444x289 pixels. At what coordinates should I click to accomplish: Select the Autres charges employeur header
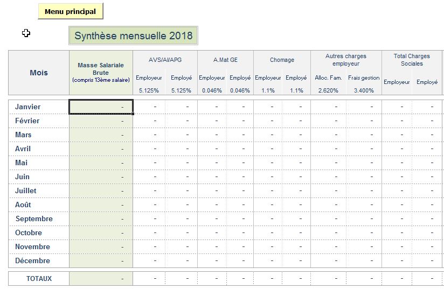pyautogui.click(x=345, y=60)
